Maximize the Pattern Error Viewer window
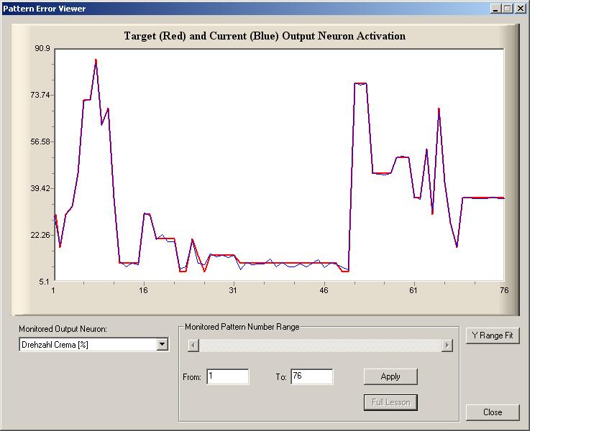 point(508,9)
